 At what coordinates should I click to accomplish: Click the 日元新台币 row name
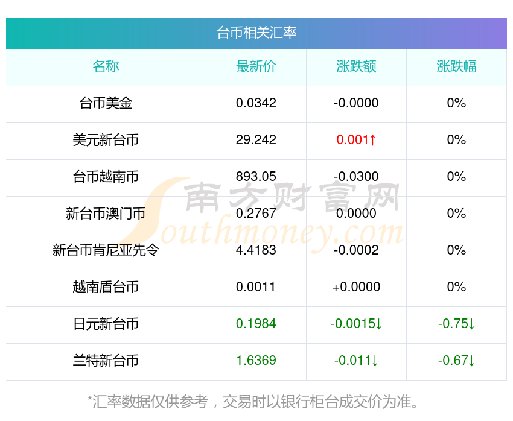tap(106, 324)
